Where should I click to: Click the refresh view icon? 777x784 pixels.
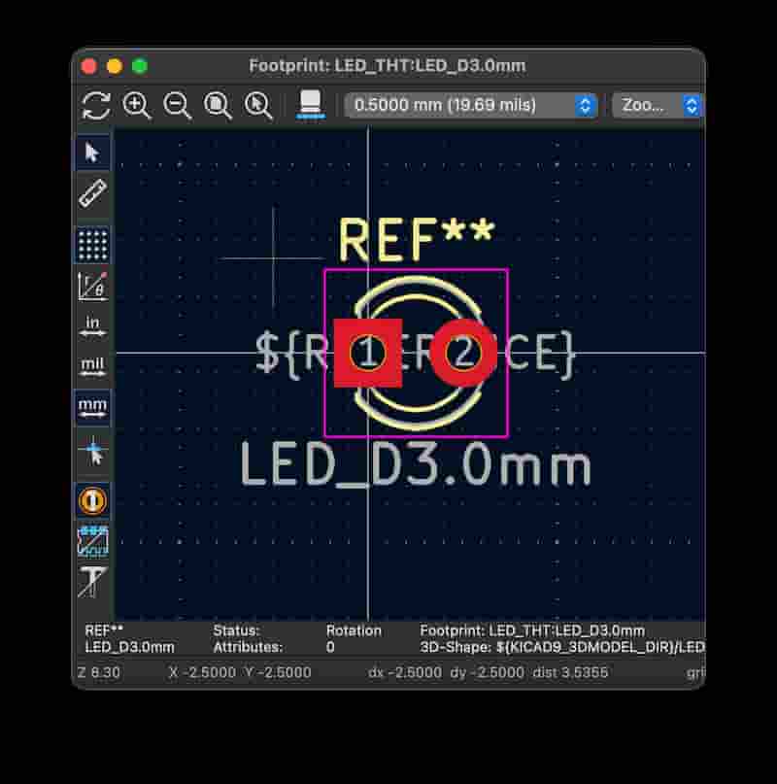[95, 105]
